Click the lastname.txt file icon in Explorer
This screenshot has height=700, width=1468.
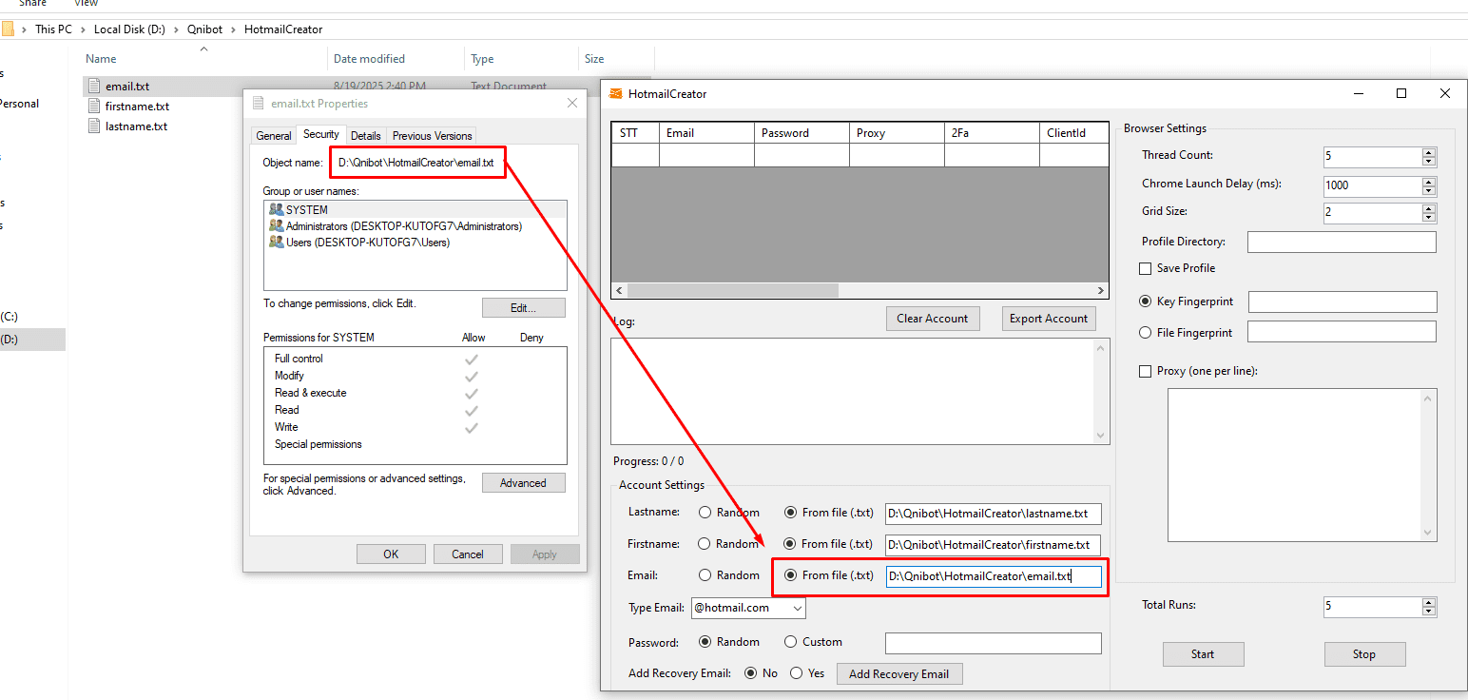pyautogui.click(x=93, y=126)
